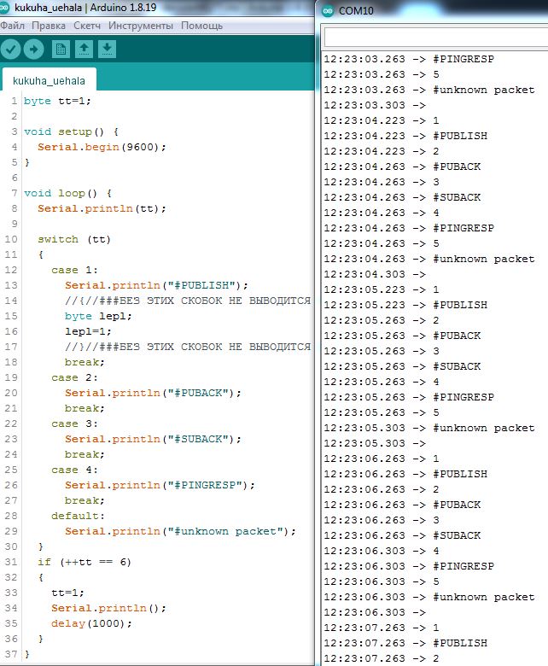Click the COM10 serial monitor send input field
Viewport: 548px width, 666px height.
436,37
